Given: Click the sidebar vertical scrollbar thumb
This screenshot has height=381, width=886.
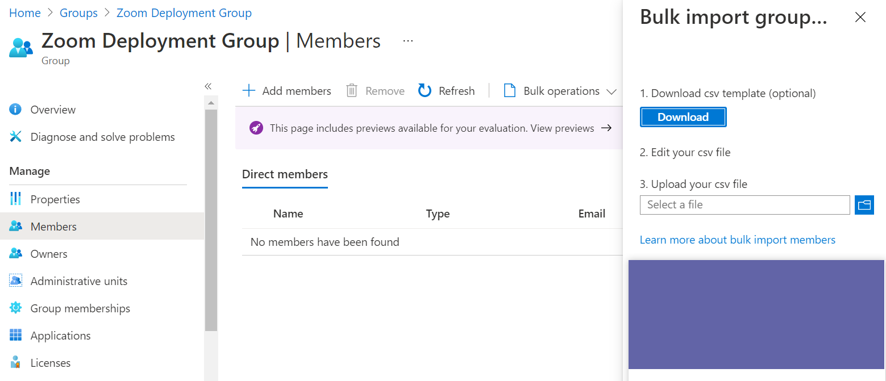Looking at the screenshot, I should [x=211, y=220].
